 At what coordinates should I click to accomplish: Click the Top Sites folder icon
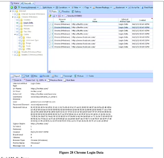coord(22,31)
